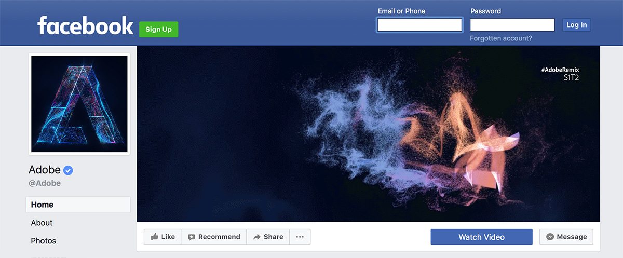Open the three-dots more options menu

point(300,237)
